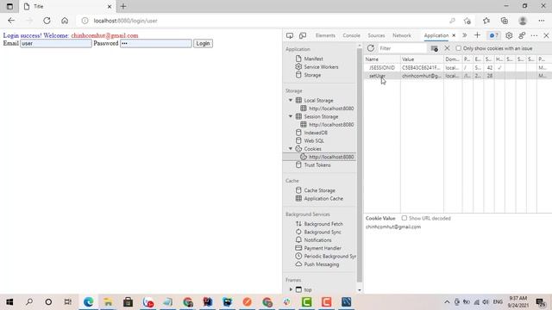
Task: Switch to the Elements tab
Action: [325, 35]
